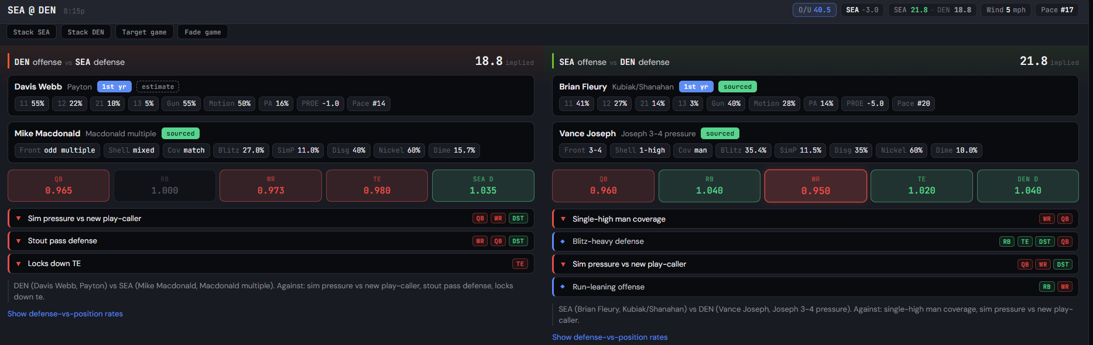
Task: Click DST tag on Stout pass defense row
Action: pos(518,241)
